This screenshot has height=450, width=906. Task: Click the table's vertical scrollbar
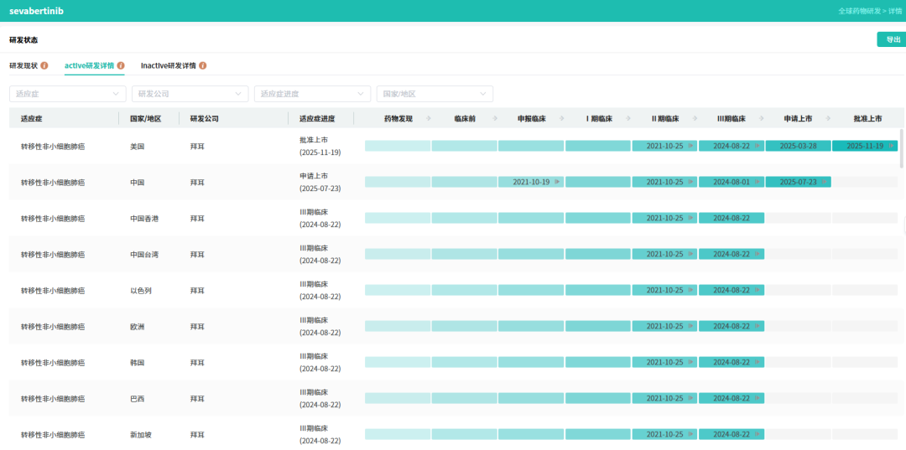point(902,151)
